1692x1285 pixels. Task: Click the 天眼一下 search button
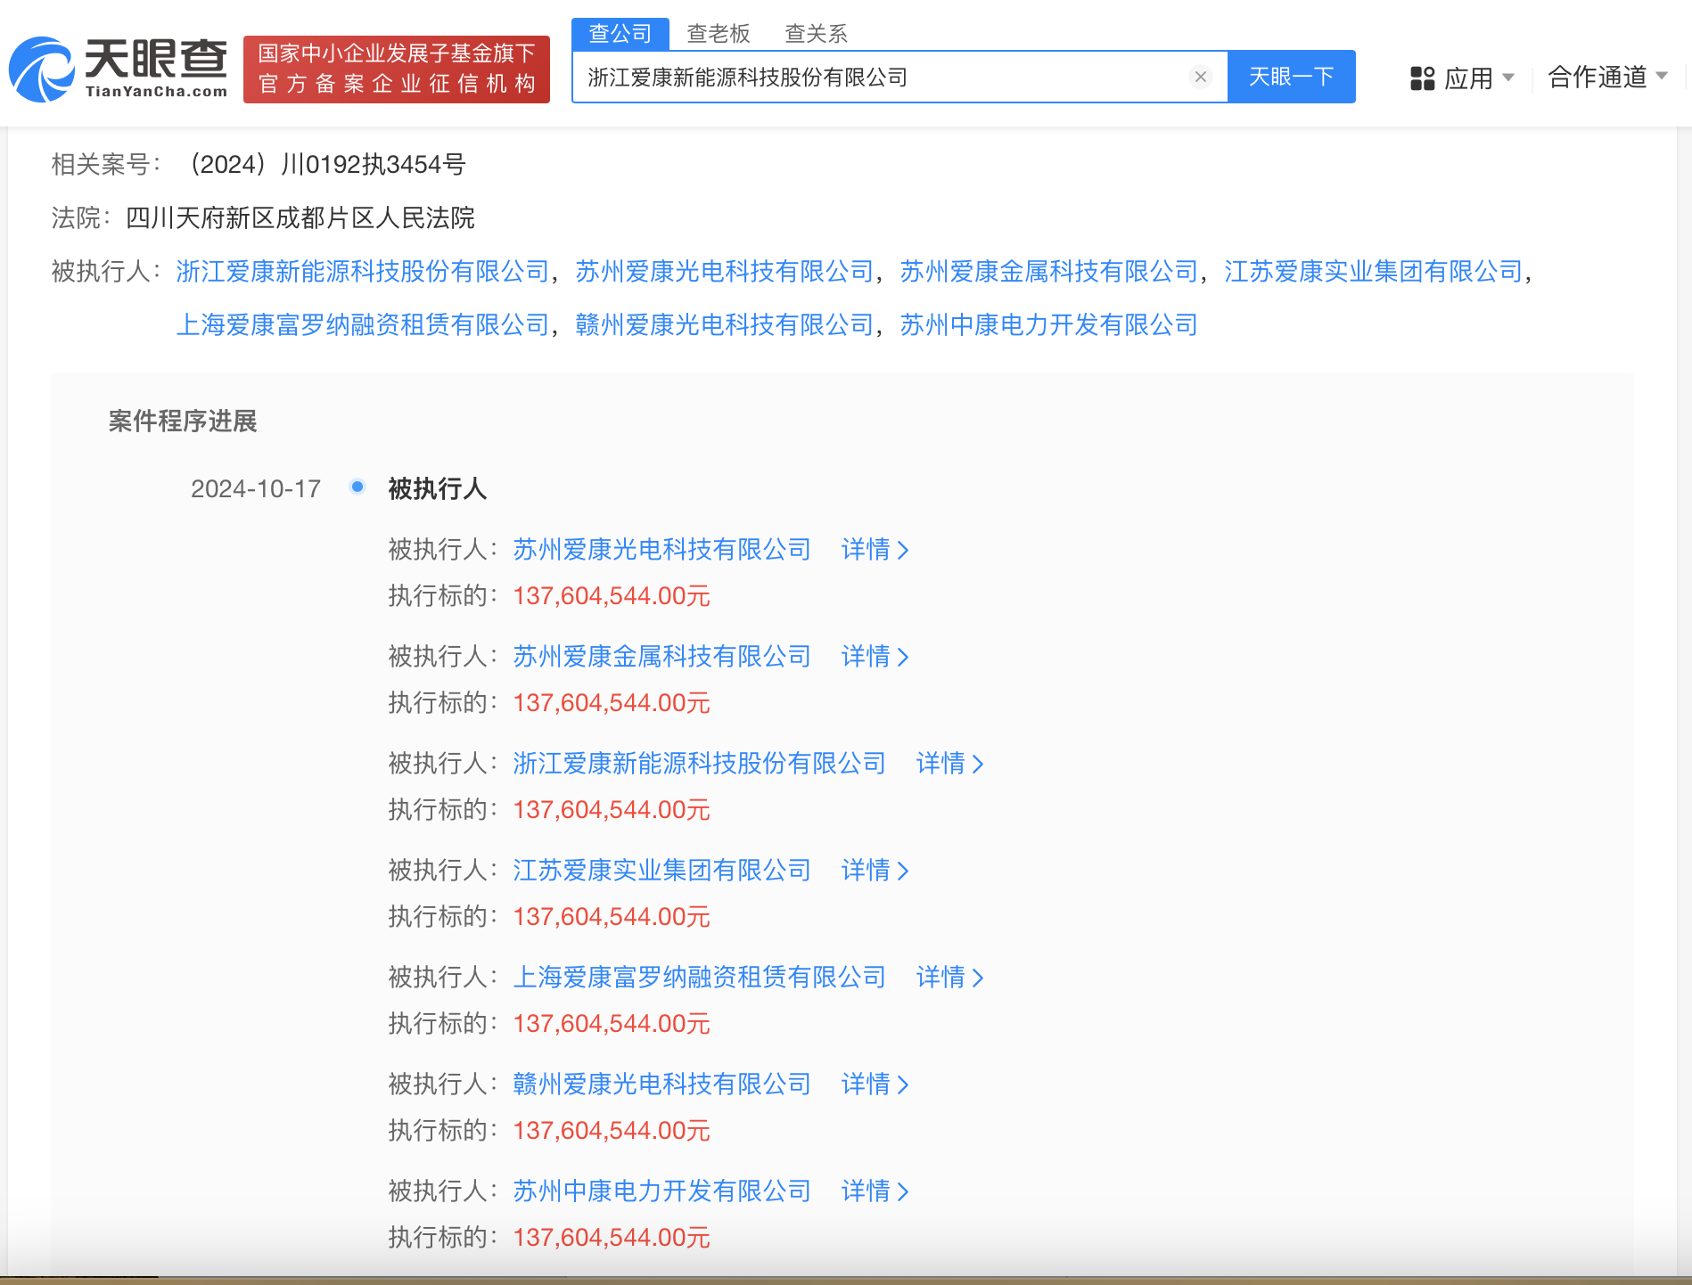[1292, 77]
